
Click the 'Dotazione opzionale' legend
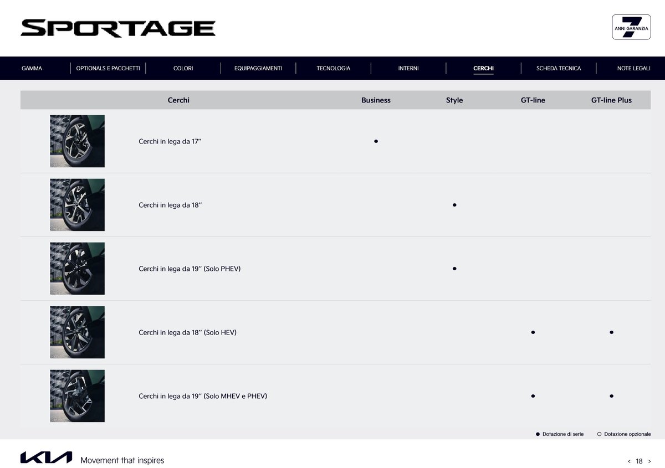[624, 434]
